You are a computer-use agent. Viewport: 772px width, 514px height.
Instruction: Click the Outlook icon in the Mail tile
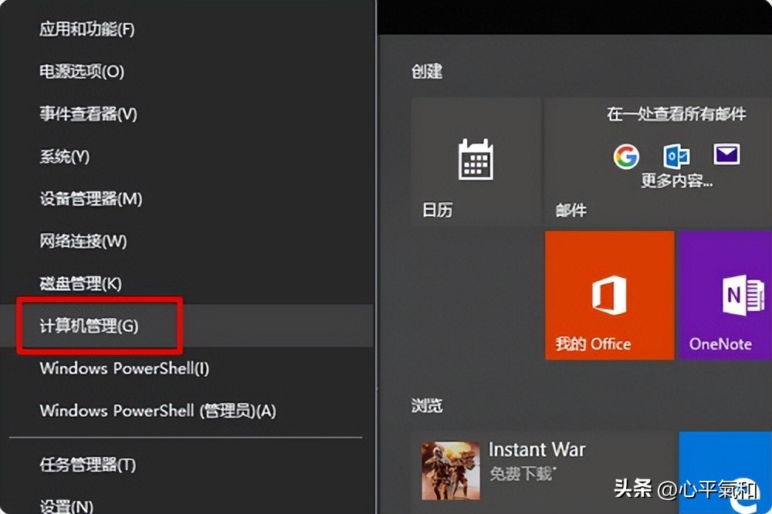coord(675,156)
